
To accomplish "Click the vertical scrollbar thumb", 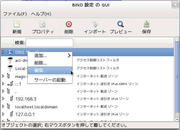I will coord(177,77).
